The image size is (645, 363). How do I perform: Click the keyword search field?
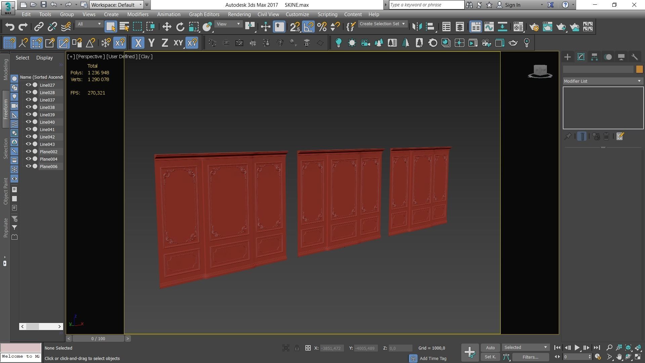tap(426, 5)
